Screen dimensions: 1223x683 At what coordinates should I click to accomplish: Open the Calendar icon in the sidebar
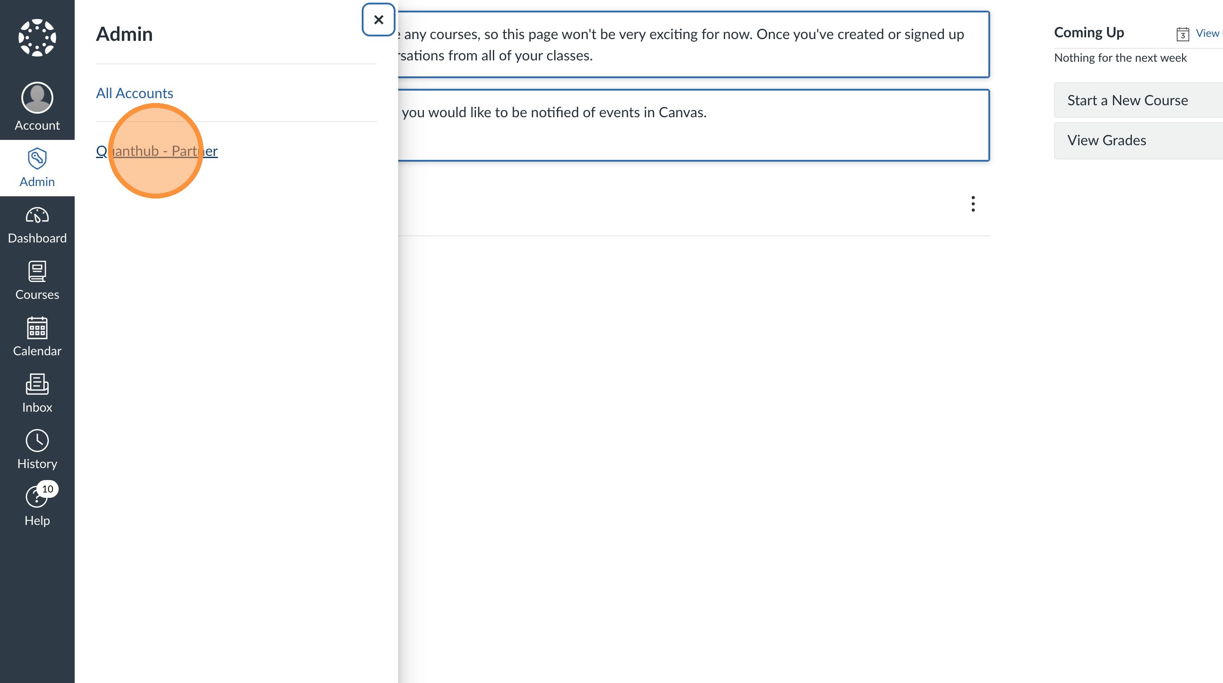click(37, 328)
